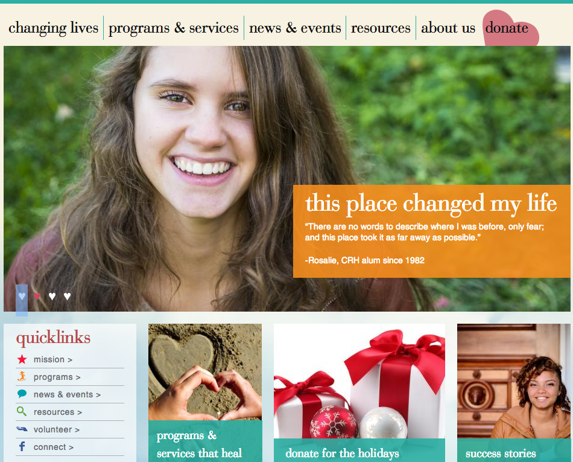
Task: Select the first heart slide indicator
Action: coord(22,297)
